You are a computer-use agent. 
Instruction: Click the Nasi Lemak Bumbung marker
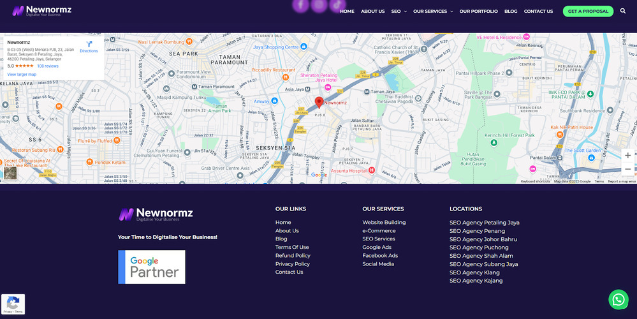(x=189, y=41)
